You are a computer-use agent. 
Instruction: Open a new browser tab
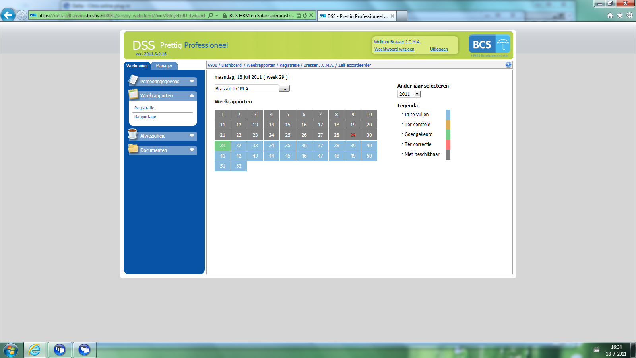point(402,16)
